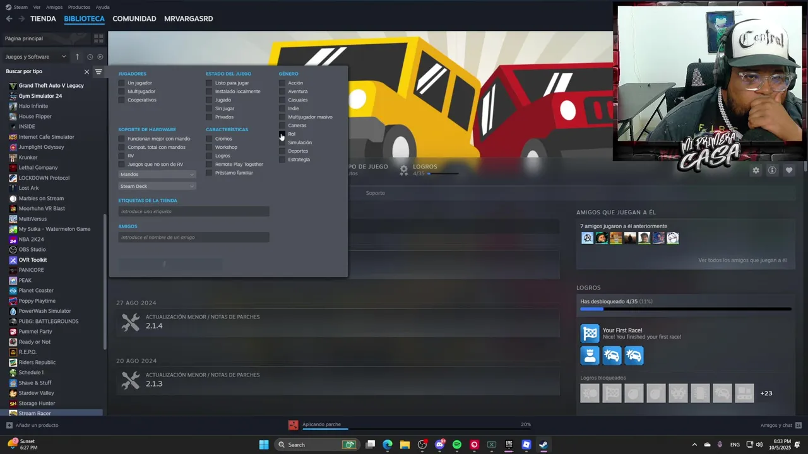Click the 'Your First Race!' achievement icon
This screenshot has height=454, width=808.
tap(590, 333)
